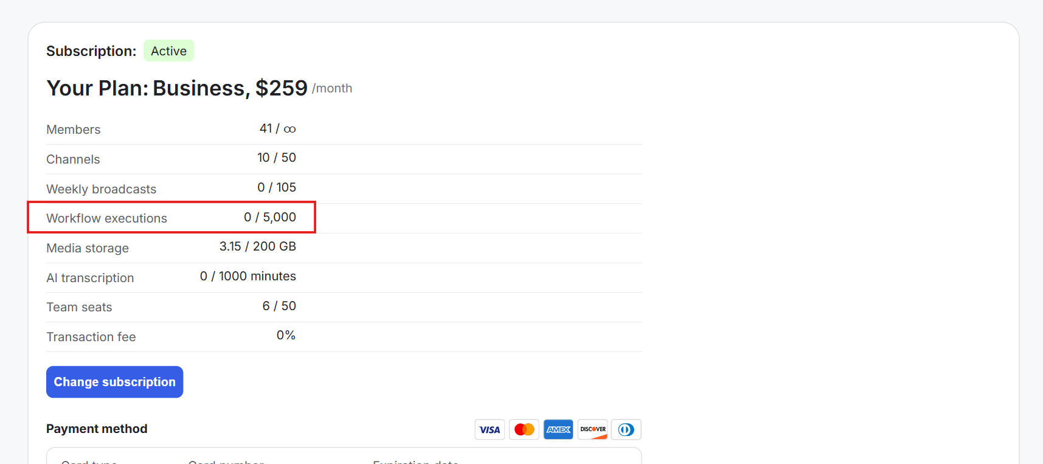Viewport: 1043px width, 464px height.
Task: Click the Subscription: label text
Action: point(91,51)
